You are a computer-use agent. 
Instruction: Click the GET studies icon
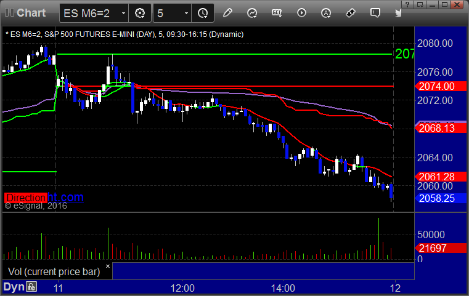[x=277, y=13]
